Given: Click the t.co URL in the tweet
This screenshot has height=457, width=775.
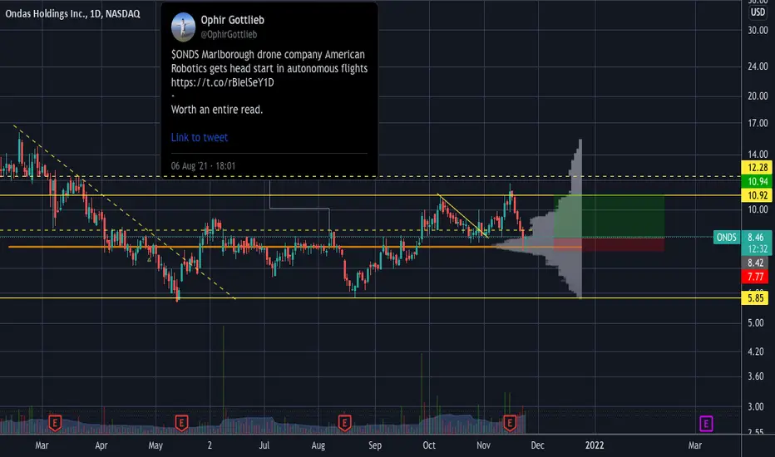Looking at the screenshot, I should [222, 82].
